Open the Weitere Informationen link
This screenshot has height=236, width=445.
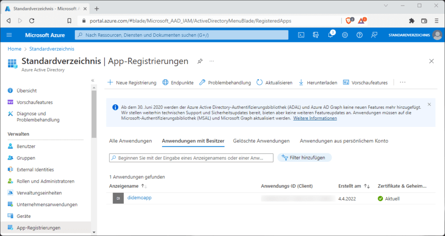point(315,118)
